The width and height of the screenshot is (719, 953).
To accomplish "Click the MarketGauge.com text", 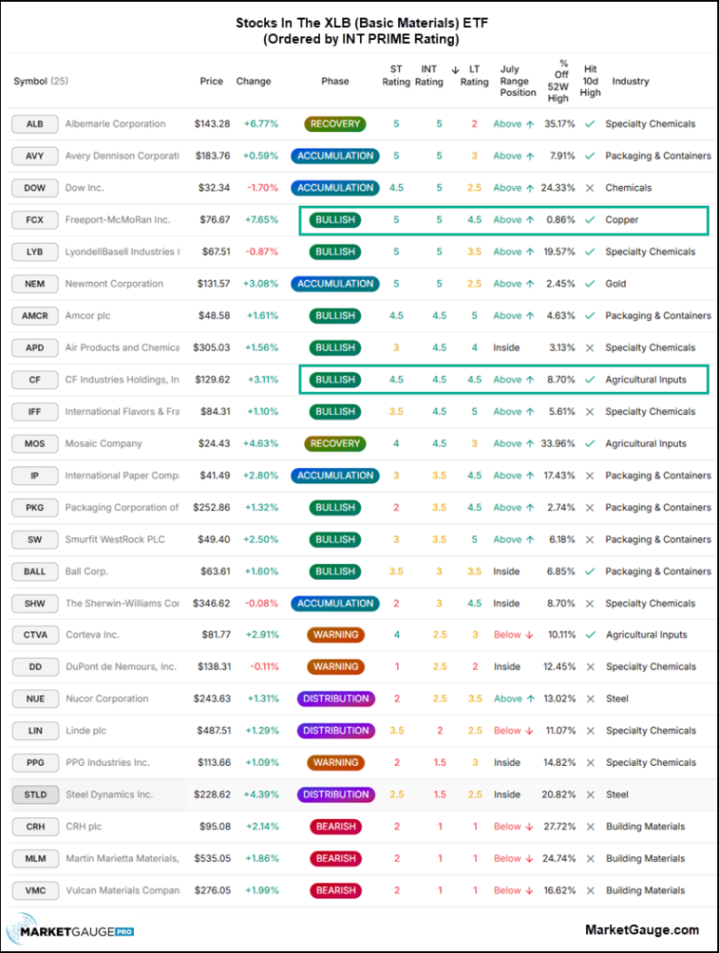I will 642,930.
